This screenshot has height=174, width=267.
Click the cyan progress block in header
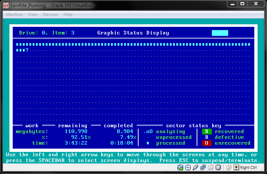(x=220, y=33)
